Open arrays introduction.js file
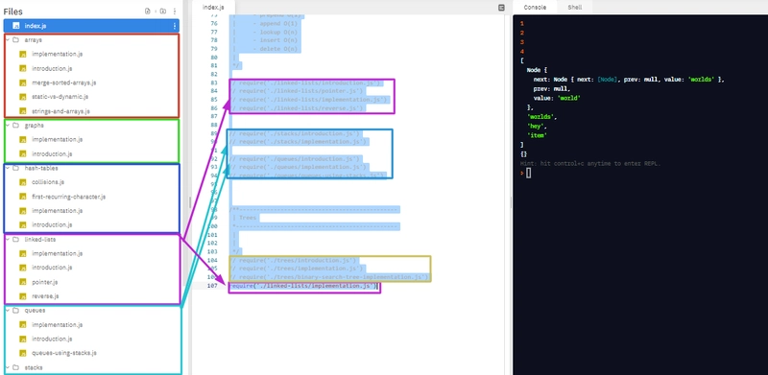This screenshot has width=768, height=375. [x=52, y=68]
